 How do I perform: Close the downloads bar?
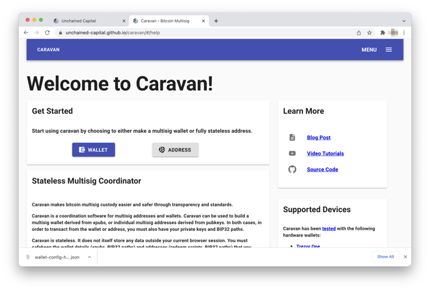[x=406, y=257]
